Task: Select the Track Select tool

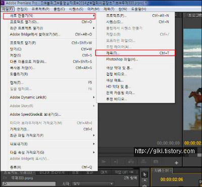Action: pyautogui.click(x=145, y=180)
